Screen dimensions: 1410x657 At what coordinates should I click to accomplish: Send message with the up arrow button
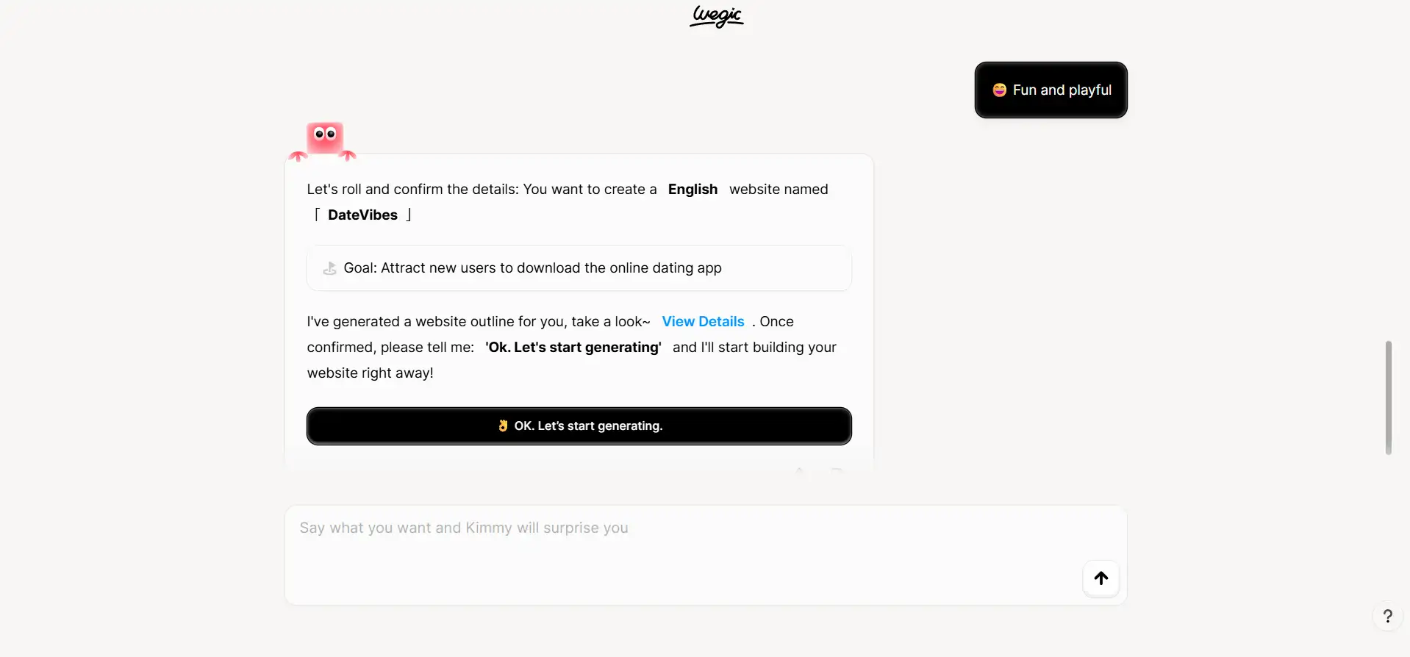(x=1101, y=578)
